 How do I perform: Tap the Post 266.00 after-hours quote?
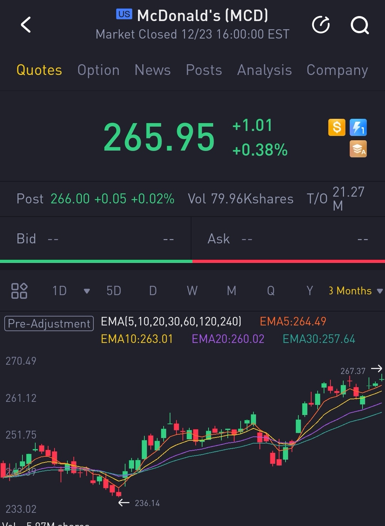tap(96, 199)
